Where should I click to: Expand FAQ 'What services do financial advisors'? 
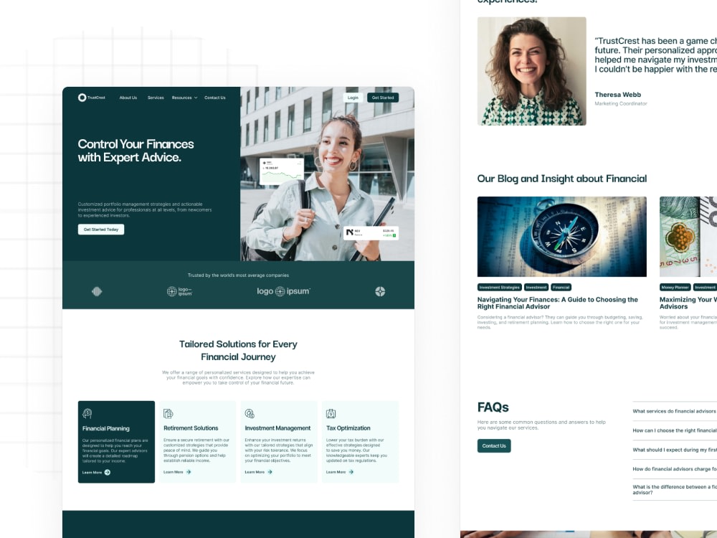click(x=675, y=411)
